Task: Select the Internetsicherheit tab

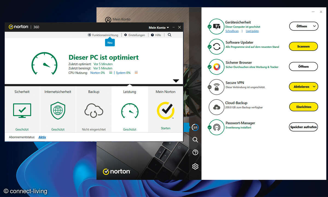Action: (x=58, y=109)
